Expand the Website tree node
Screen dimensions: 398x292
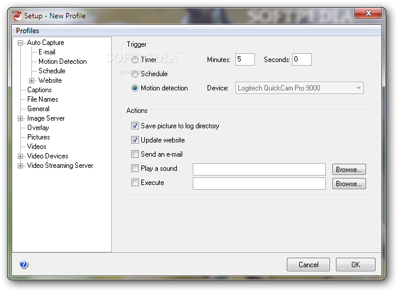click(x=31, y=80)
